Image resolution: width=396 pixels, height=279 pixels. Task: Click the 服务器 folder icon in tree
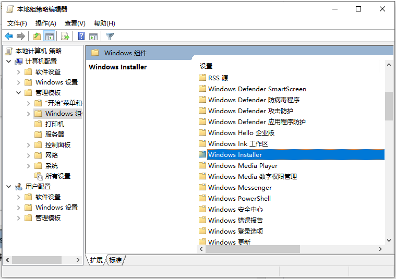[38, 134]
